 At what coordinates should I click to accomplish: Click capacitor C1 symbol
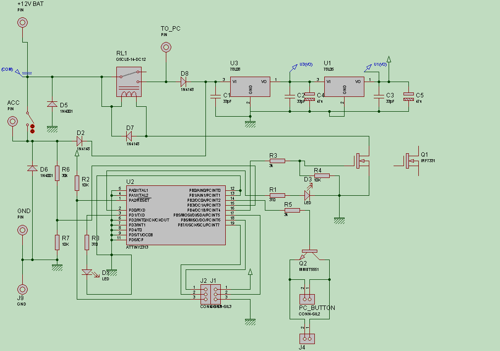point(215,96)
